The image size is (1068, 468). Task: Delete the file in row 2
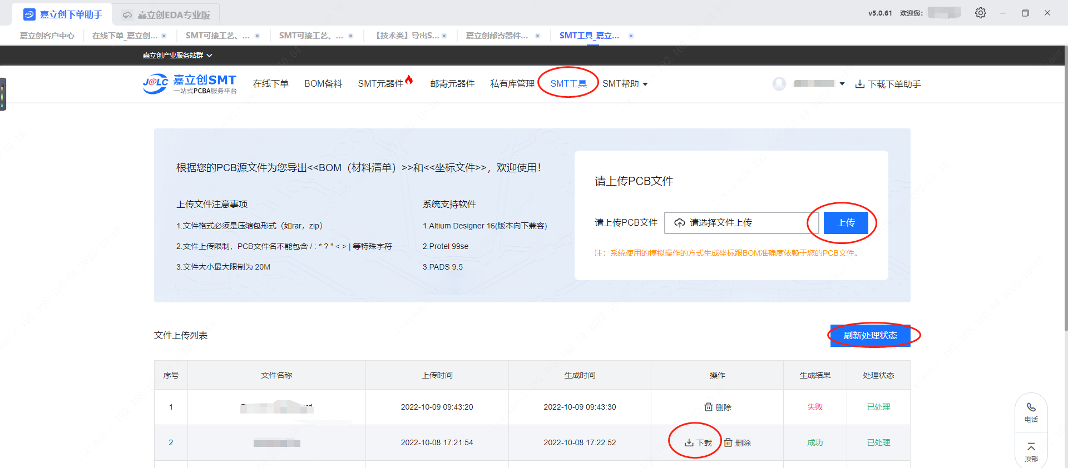737,443
